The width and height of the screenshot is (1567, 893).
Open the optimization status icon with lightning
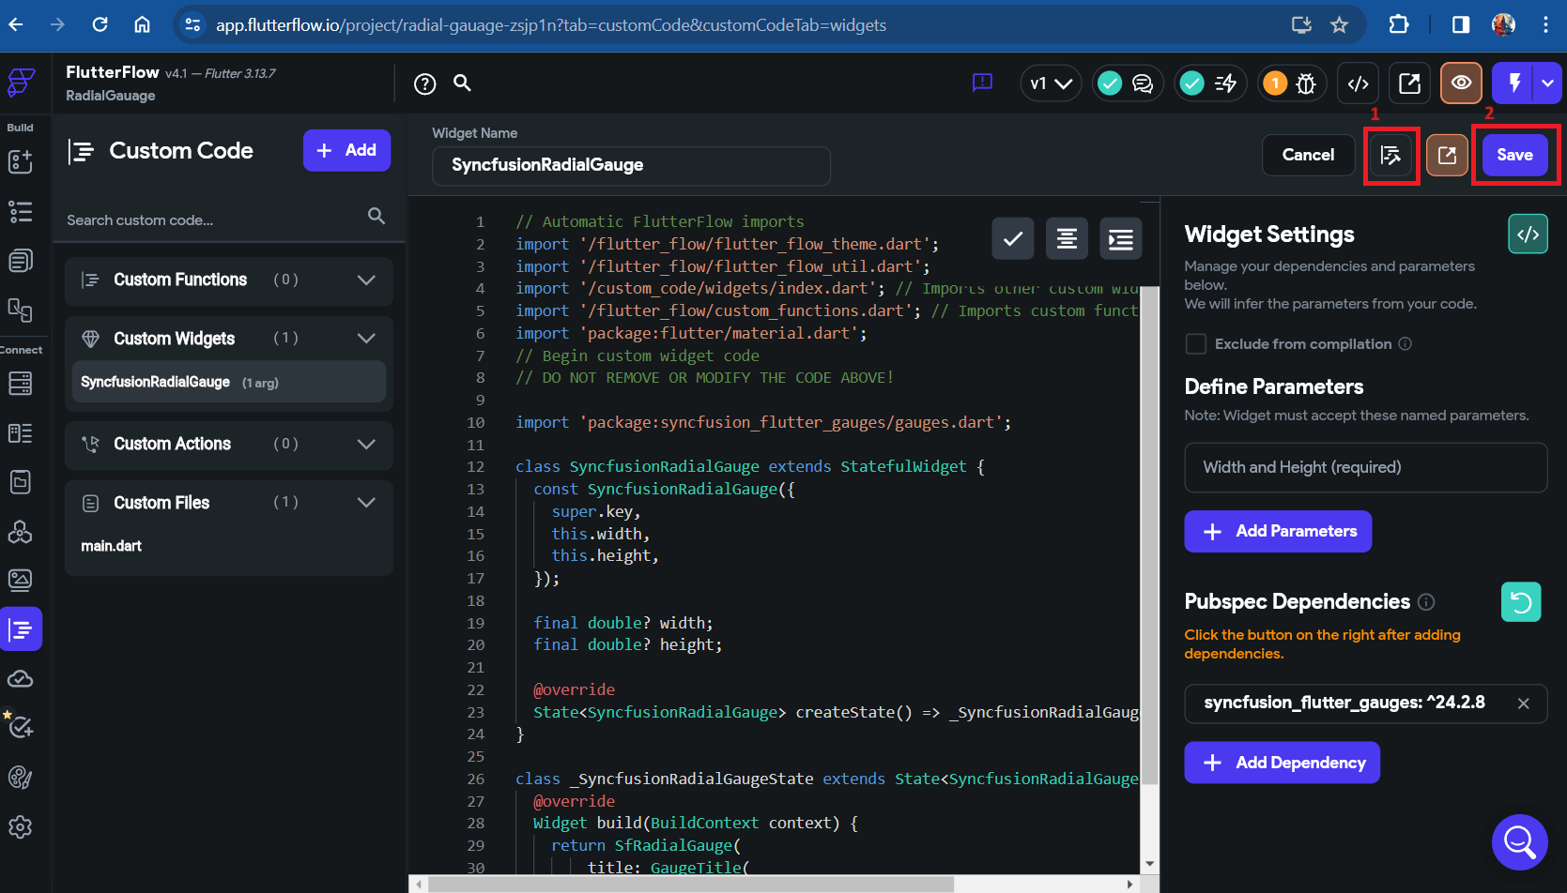pos(1210,83)
